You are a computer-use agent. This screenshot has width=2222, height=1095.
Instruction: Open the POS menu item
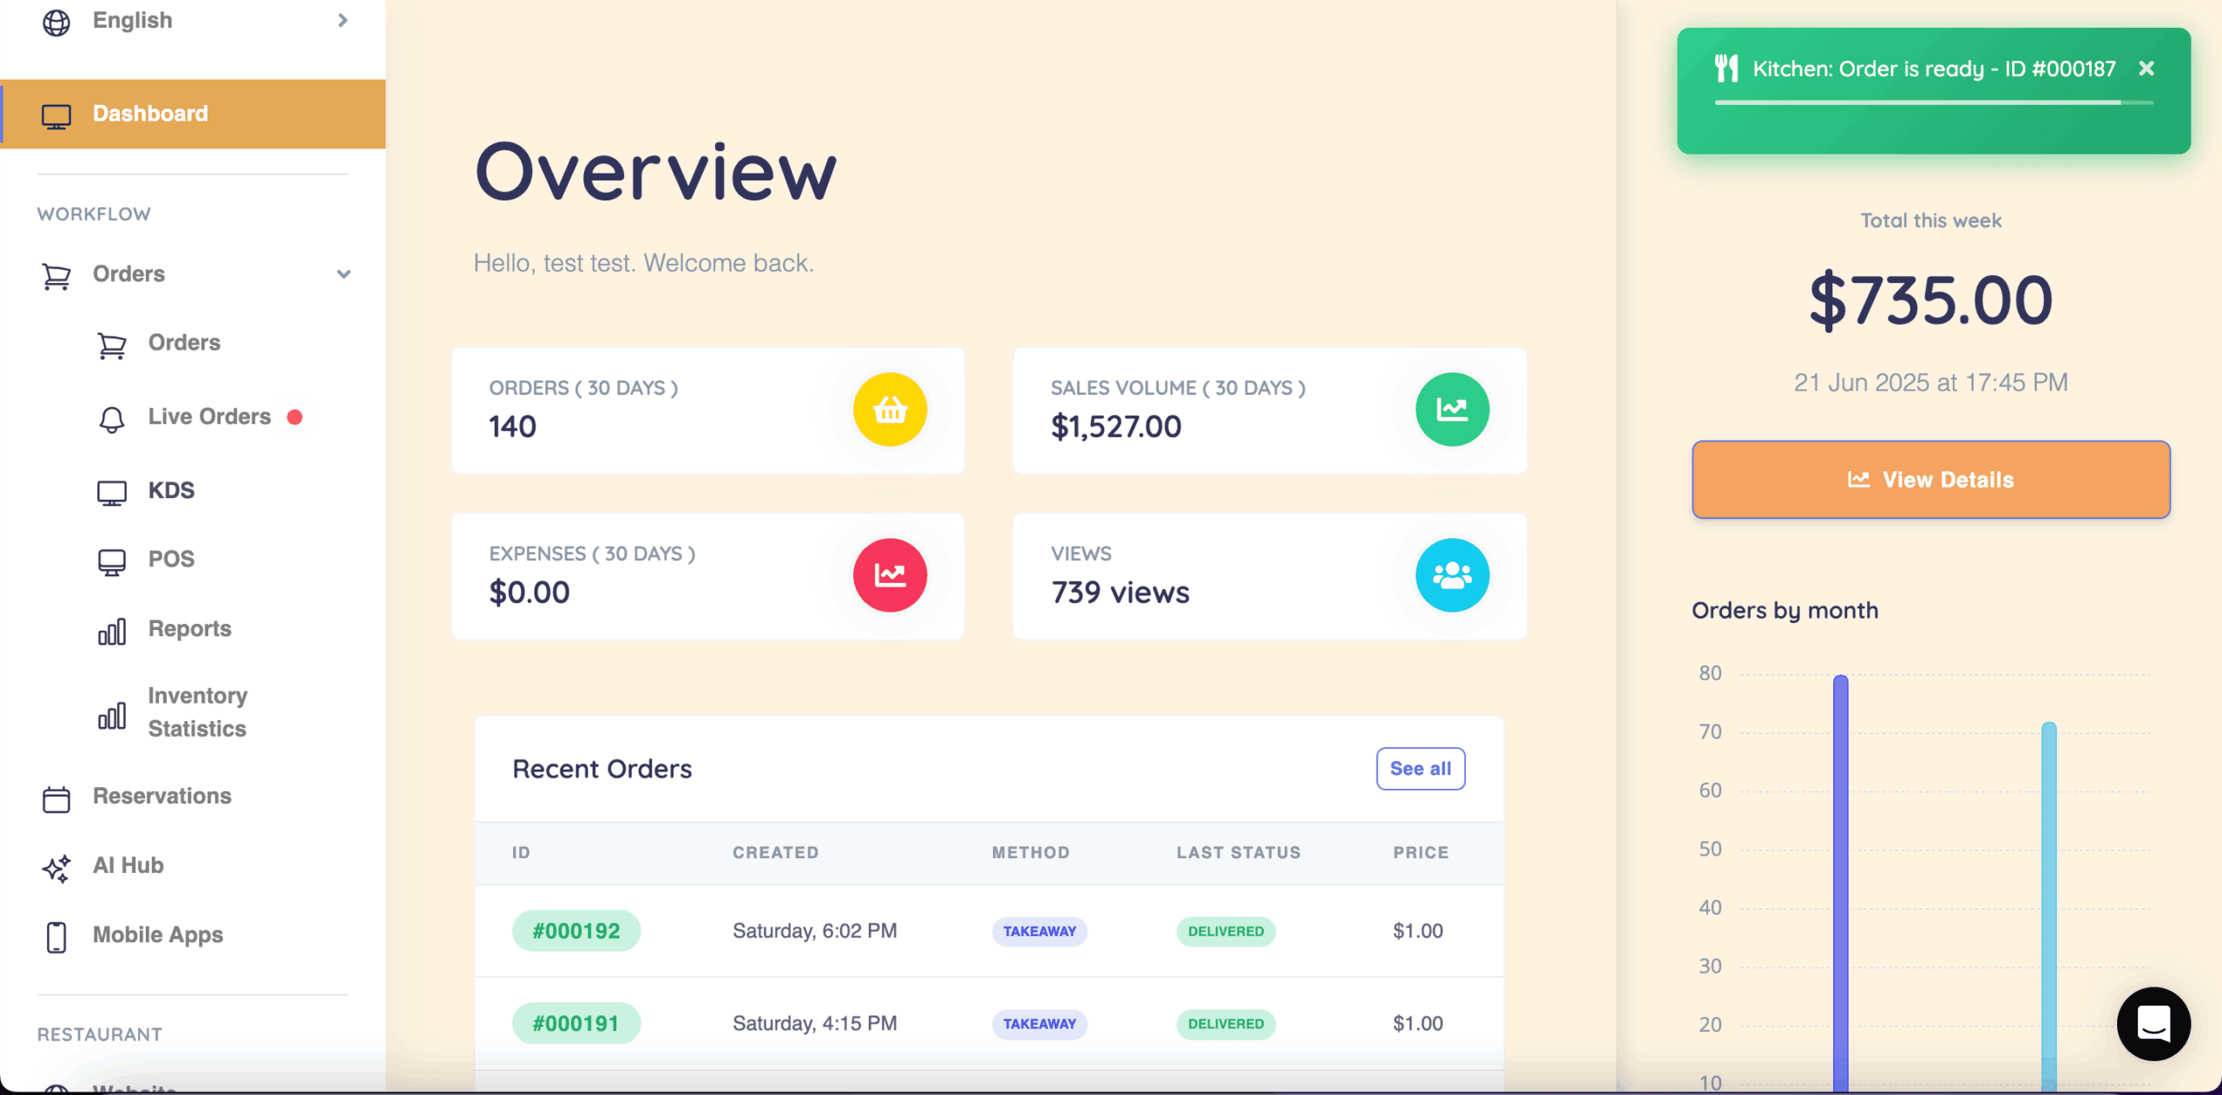171,559
